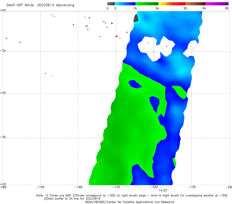Click the "-35" latitude axis label
The width and height of the screenshot is (232, 204).
click(x=3, y=137)
